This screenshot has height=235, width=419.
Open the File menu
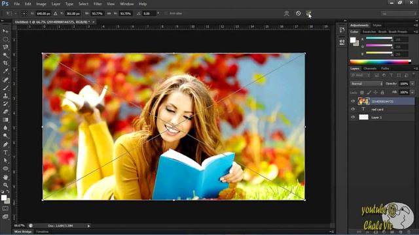(x=17, y=4)
